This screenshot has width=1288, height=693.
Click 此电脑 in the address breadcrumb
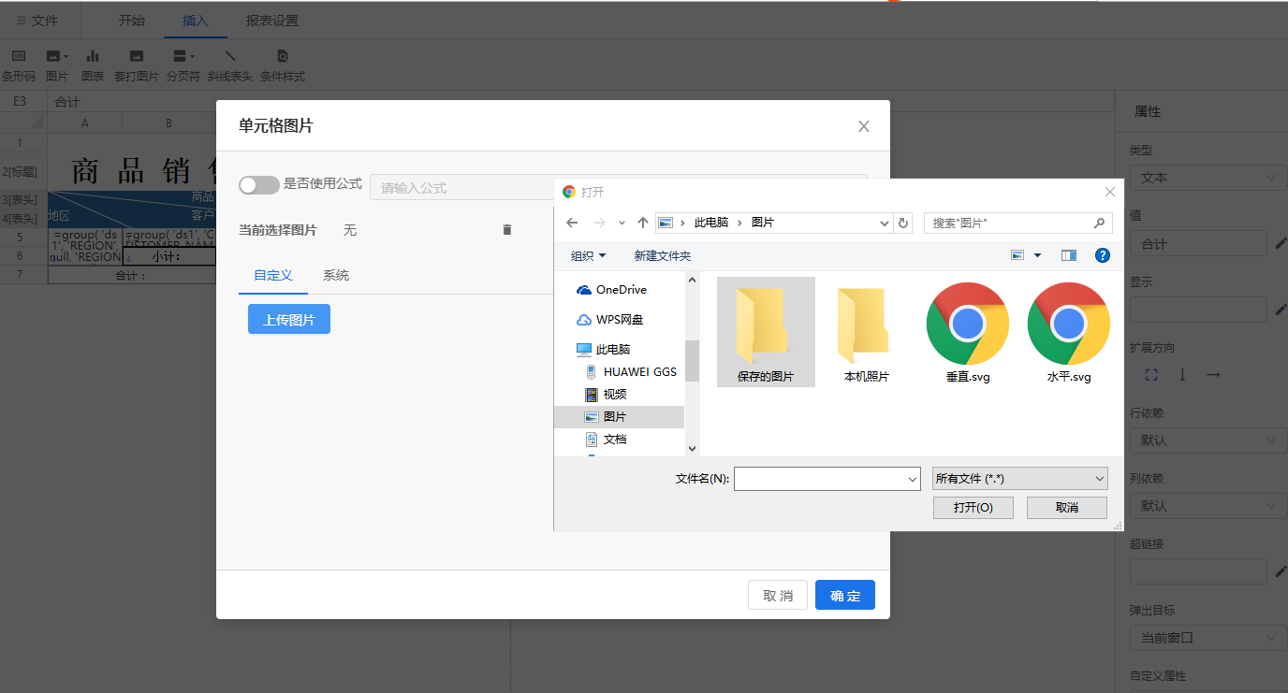point(712,223)
